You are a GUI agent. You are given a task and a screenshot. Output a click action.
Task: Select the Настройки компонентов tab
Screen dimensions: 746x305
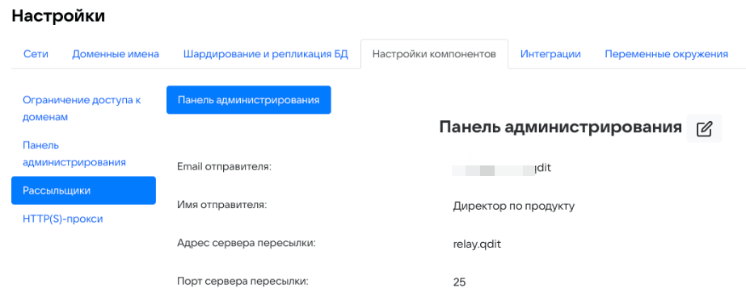coord(434,54)
